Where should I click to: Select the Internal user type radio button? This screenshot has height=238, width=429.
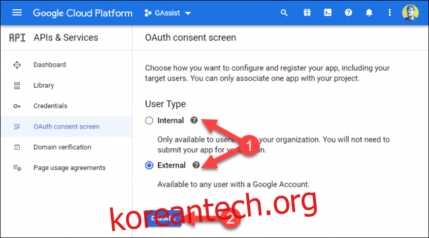[149, 121]
